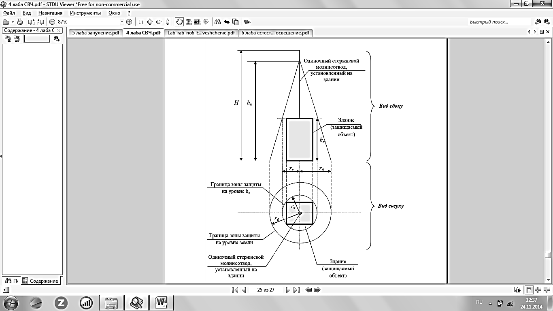Open the Windows Start menu
The height and width of the screenshot is (311, 553).
pos(10,302)
